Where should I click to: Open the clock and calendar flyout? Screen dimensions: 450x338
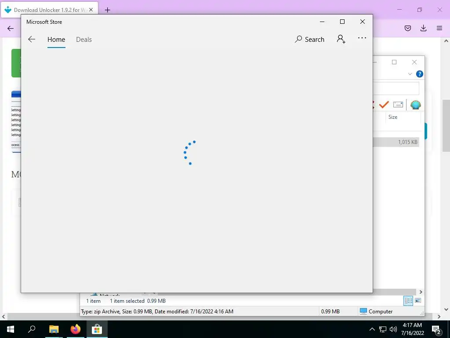(x=412, y=329)
